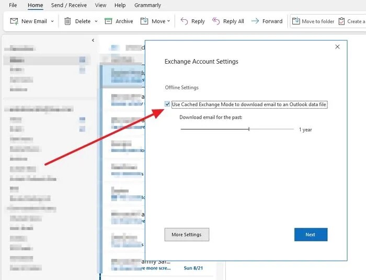Screen dimensions: 366x280
Task: Click the Create a task clipboard icon
Action: click(x=341, y=21)
